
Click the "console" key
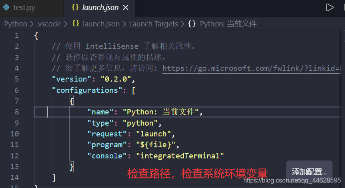click(x=107, y=156)
